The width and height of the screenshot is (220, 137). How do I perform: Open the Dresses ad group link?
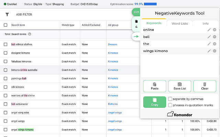[112, 45]
